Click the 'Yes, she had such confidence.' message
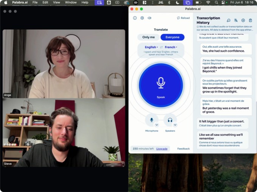Image resolution: width=257 pixels, height=192 pixels. tap(226, 49)
